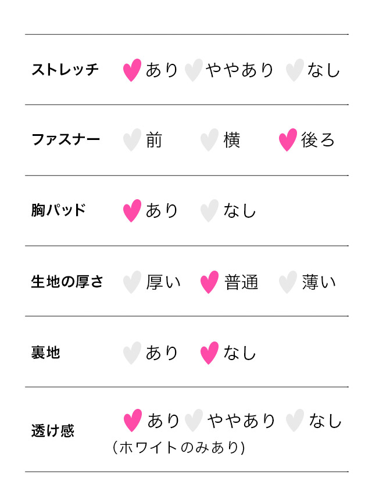
Task: Click the gray heart for 透け感 ややあり
Action: (194, 420)
